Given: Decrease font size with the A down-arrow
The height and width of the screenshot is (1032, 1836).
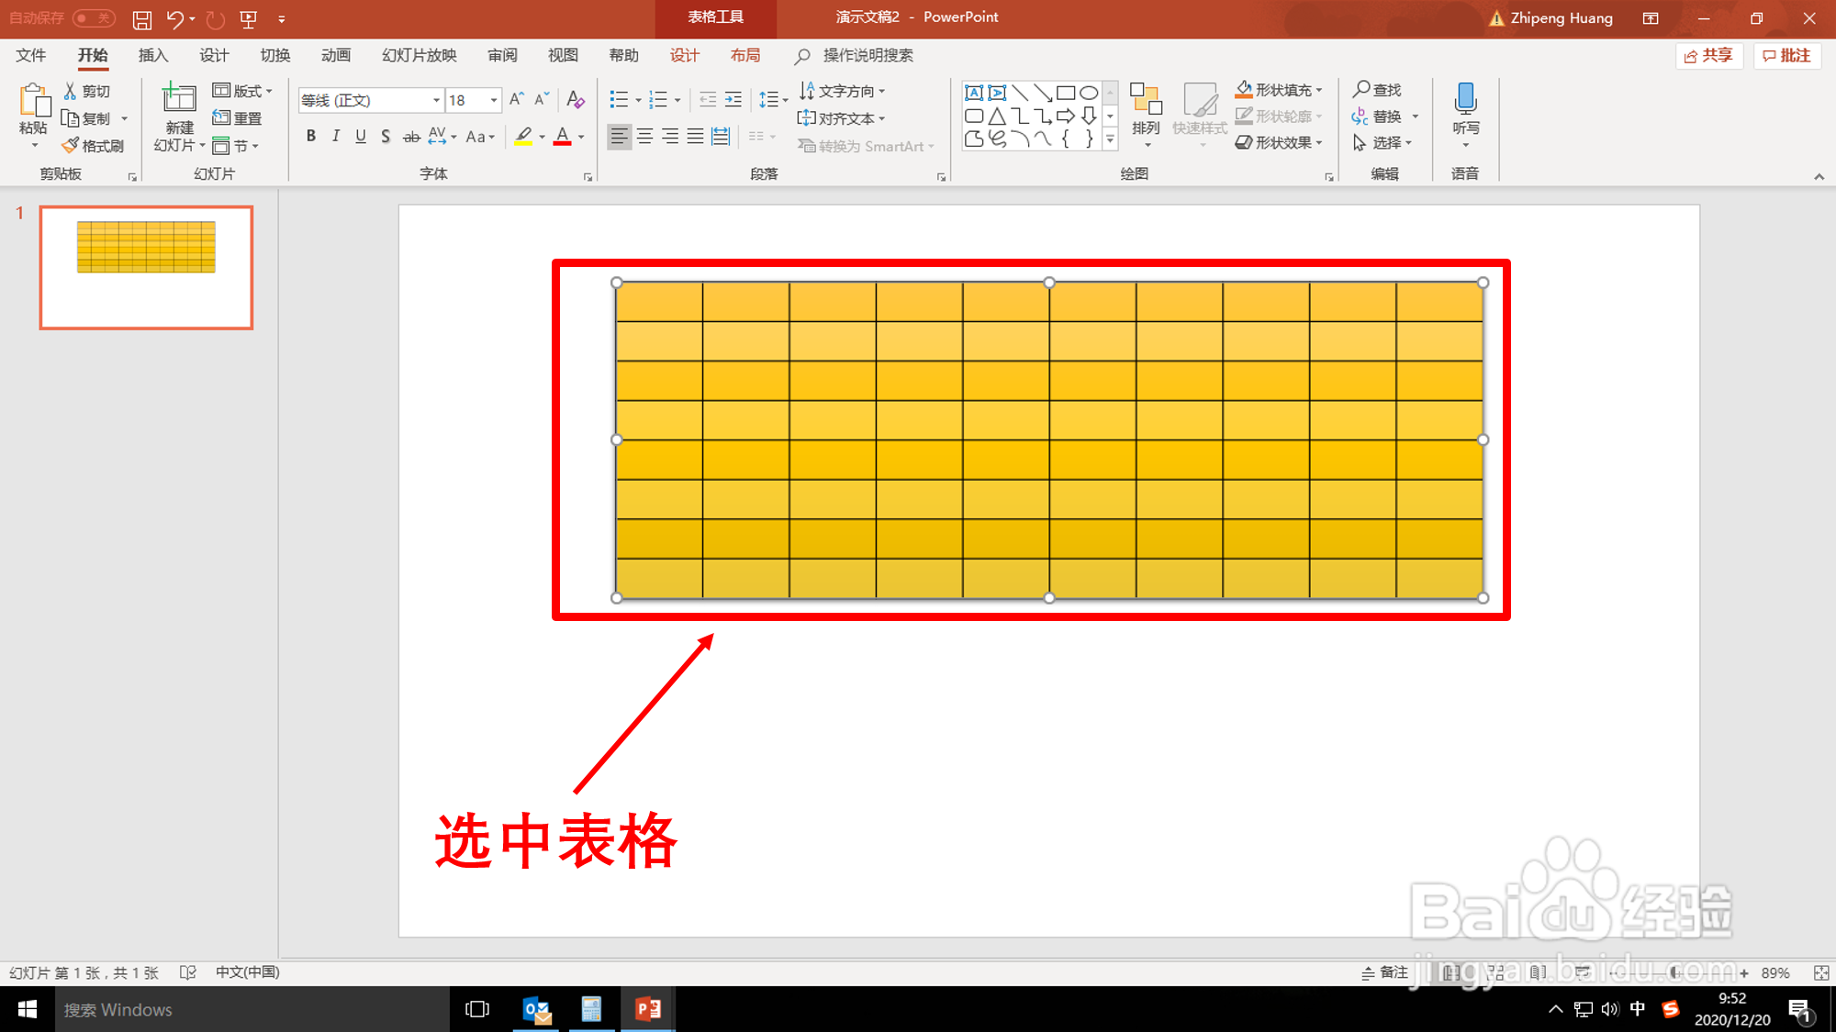Looking at the screenshot, I should tap(542, 99).
